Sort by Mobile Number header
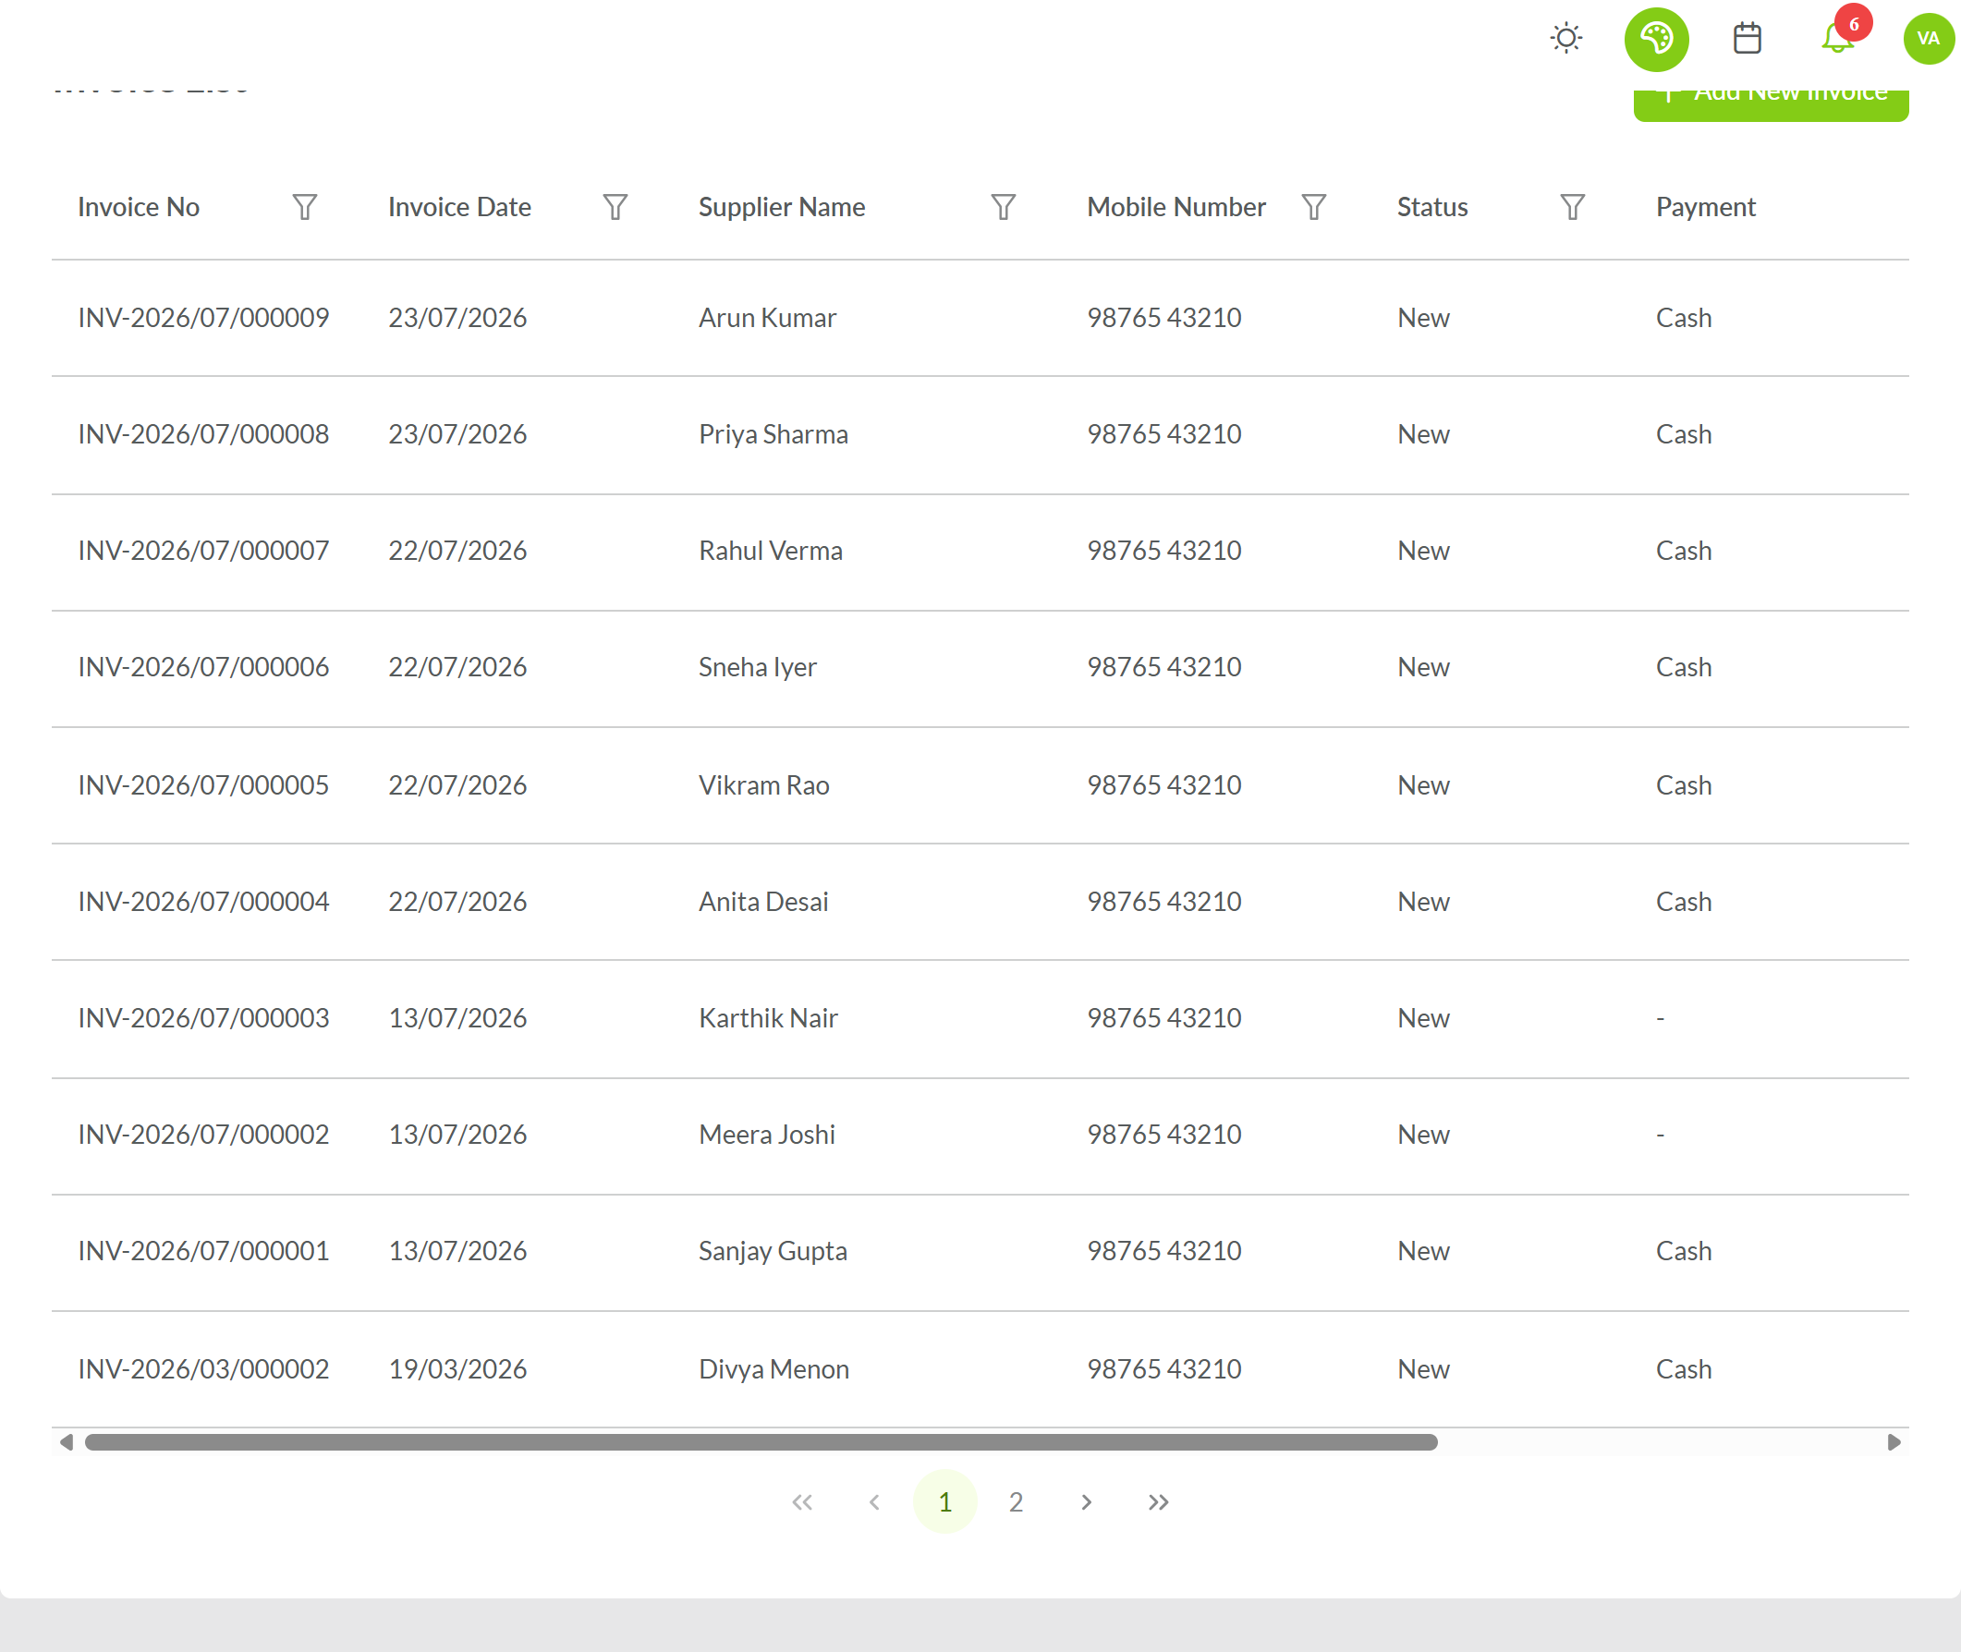This screenshot has width=1961, height=1652. 1176,207
